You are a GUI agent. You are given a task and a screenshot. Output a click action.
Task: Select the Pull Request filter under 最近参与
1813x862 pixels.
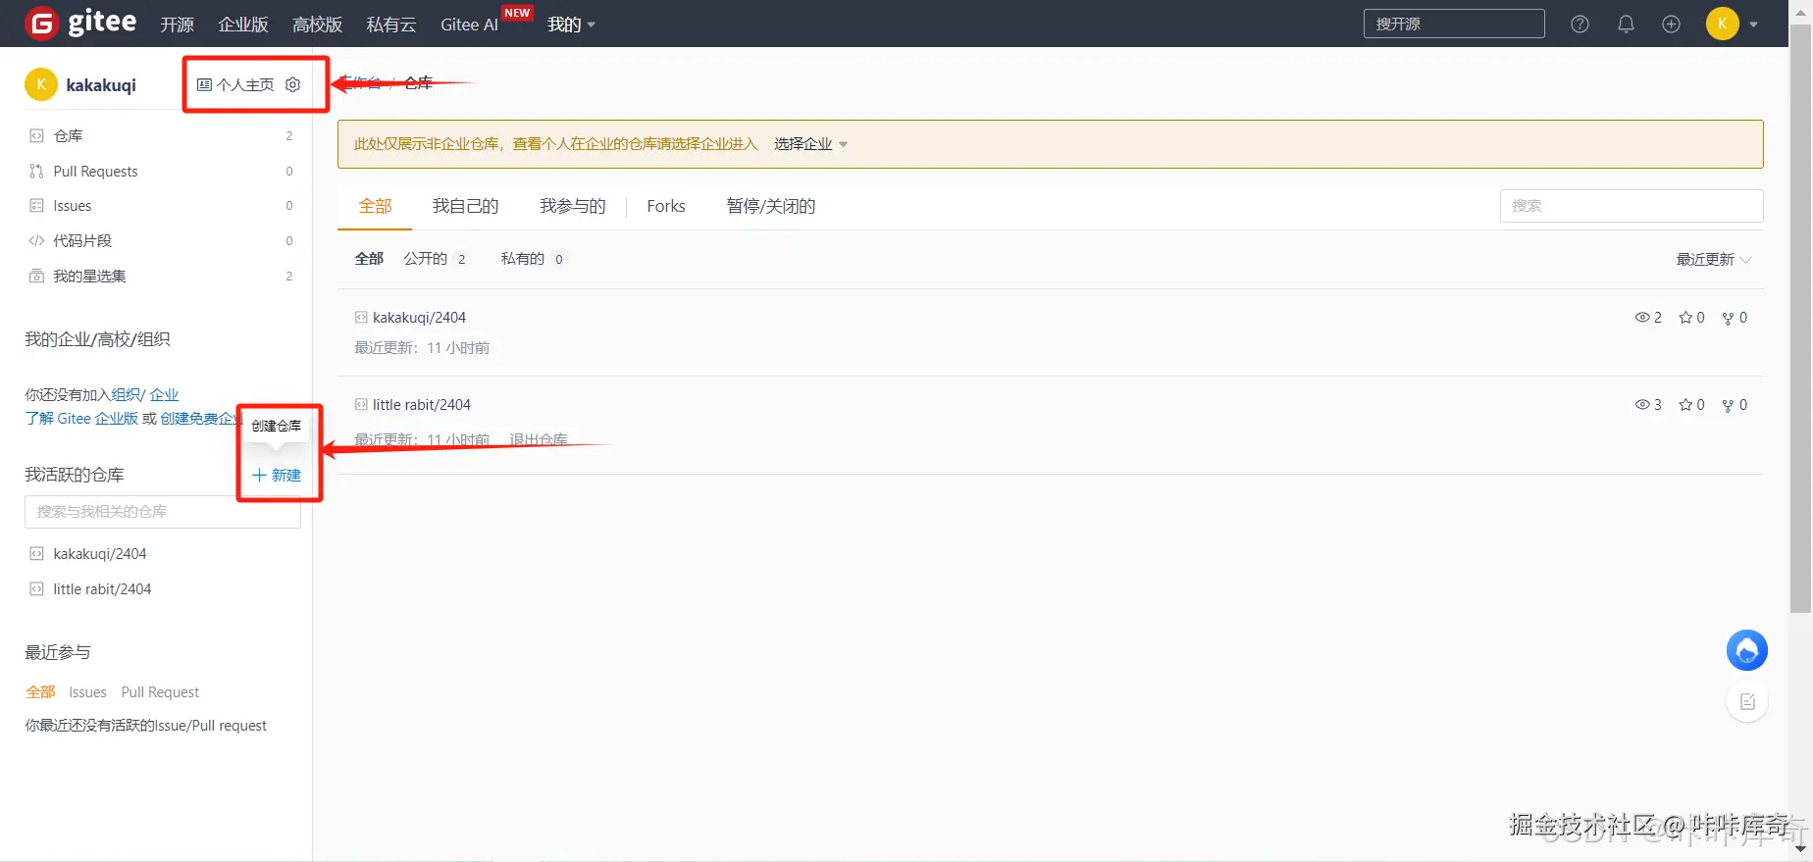pos(160,692)
